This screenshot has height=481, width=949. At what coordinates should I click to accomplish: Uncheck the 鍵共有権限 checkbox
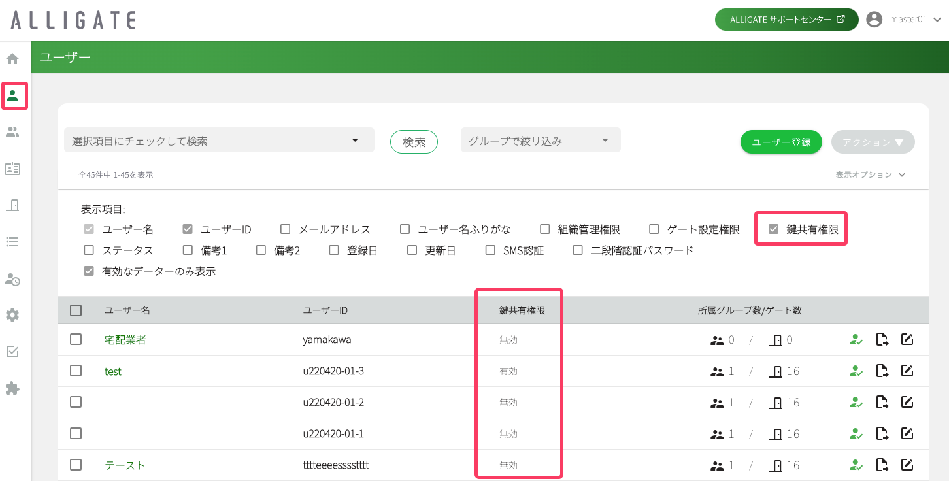773,229
